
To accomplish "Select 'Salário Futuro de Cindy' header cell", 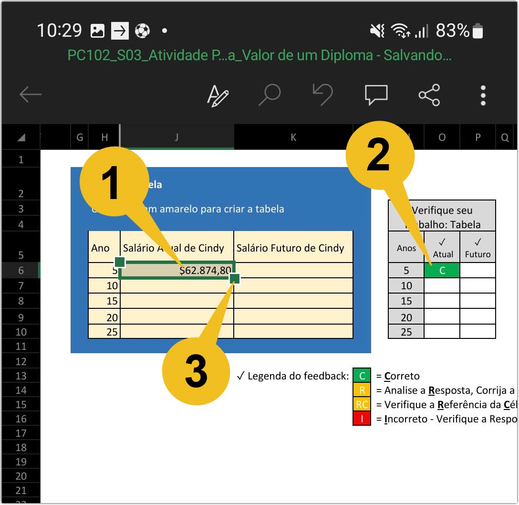I will coord(293,247).
